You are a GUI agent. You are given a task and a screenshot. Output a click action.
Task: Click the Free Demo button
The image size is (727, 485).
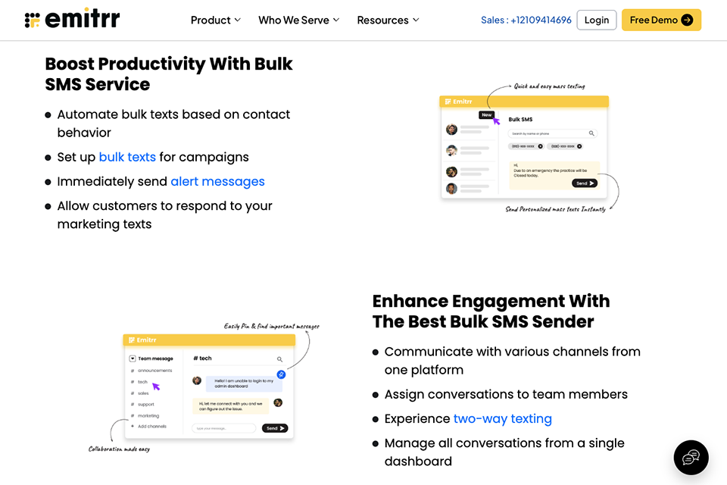click(661, 20)
